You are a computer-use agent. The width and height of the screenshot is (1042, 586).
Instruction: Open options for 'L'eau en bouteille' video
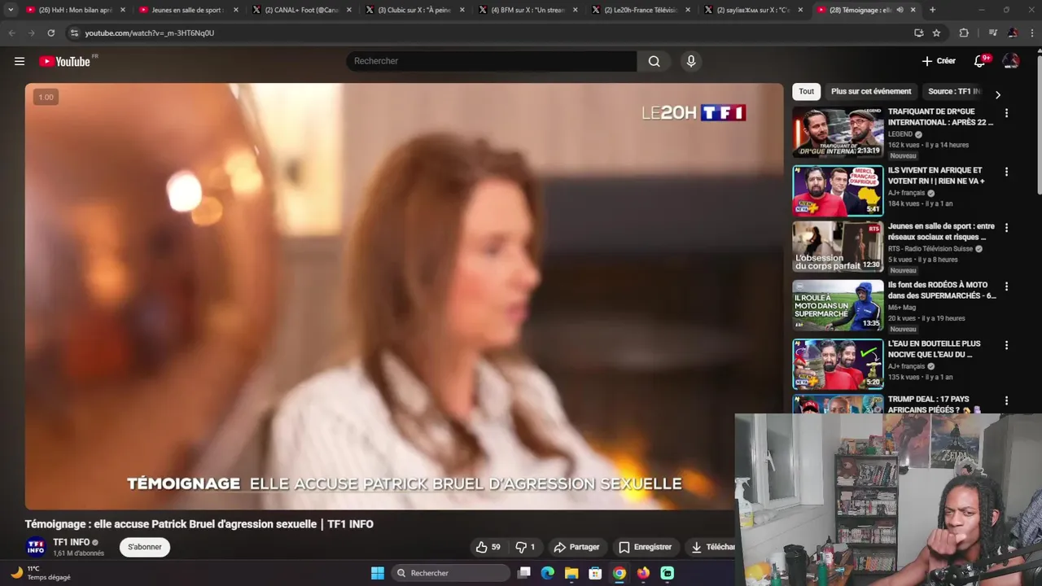point(1006,344)
